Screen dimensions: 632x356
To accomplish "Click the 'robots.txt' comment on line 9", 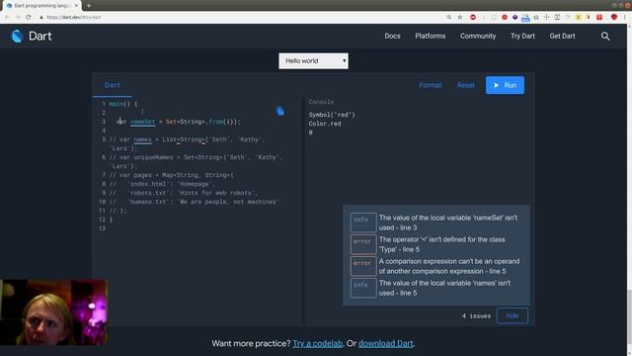I will click(184, 193).
